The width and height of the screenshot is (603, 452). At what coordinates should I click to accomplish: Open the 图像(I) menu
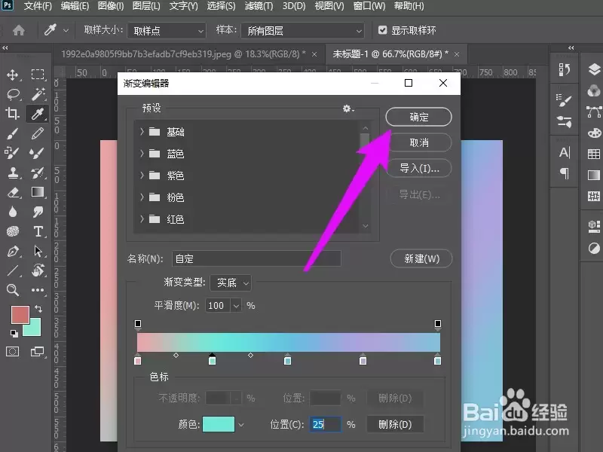pyautogui.click(x=111, y=6)
